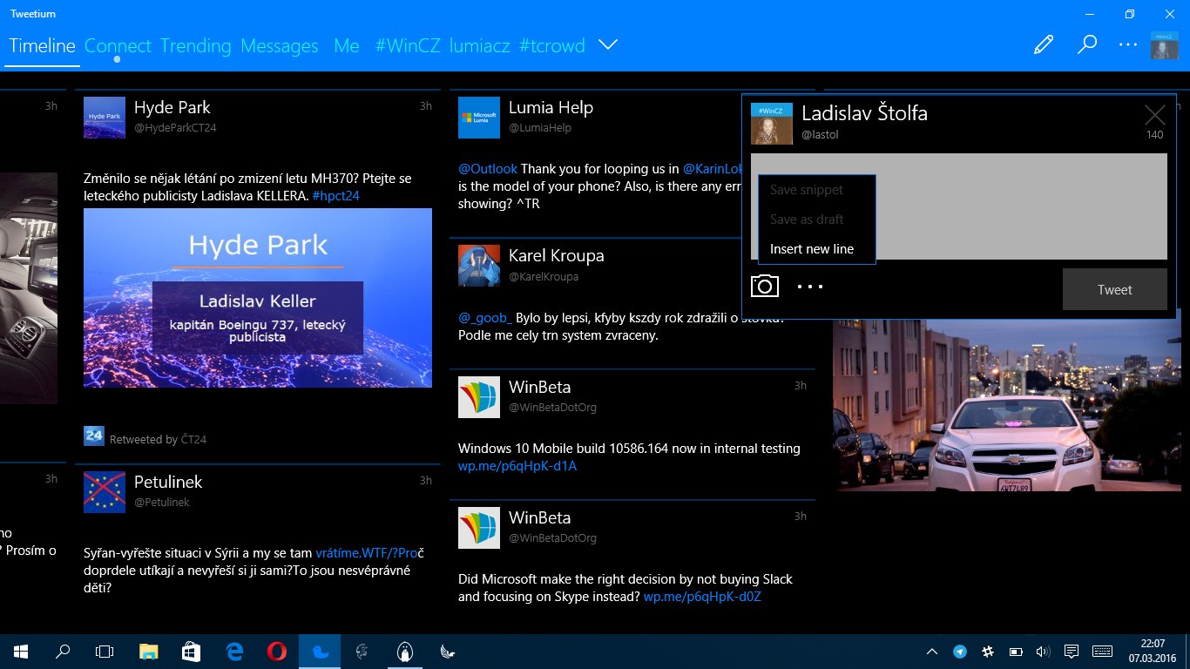Open the wp.me/p6qHpK-d1A link
This screenshot has height=669, width=1190.
coord(517,466)
